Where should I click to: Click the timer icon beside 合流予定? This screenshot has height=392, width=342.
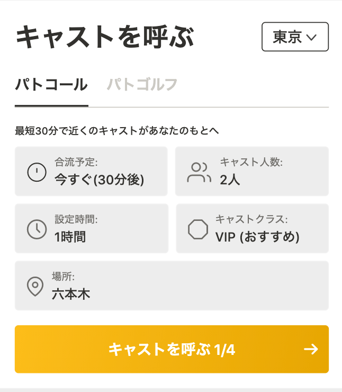[37, 172]
